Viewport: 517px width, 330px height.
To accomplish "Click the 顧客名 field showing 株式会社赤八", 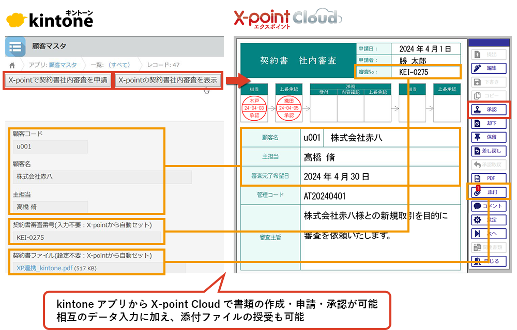I will point(102,177).
